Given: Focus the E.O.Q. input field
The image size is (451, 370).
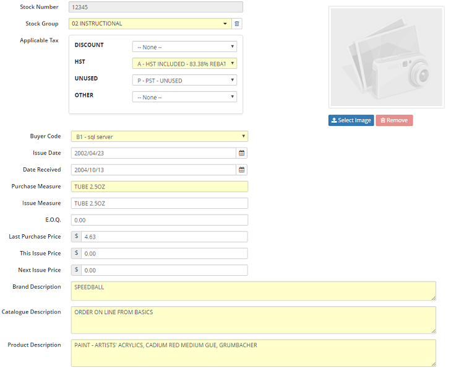Looking at the screenshot, I should pyautogui.click(x=160, y=220).
